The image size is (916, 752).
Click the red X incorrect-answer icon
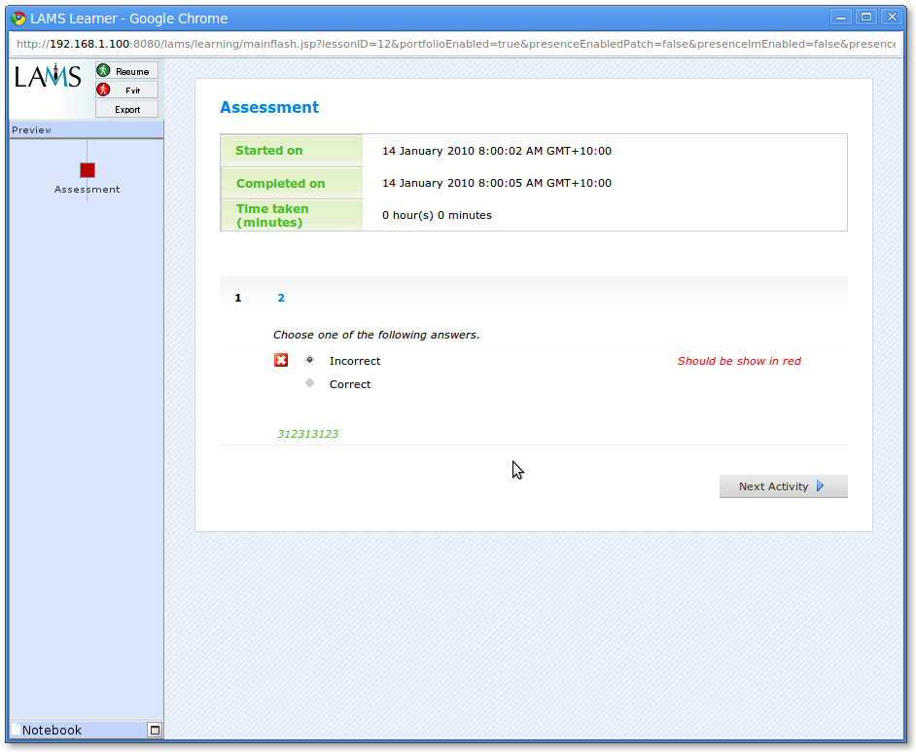[x=281, y=361]
